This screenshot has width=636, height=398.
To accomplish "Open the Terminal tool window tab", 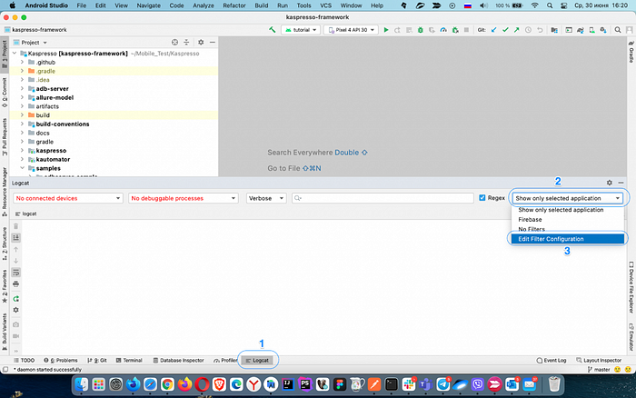I will pos(129,360).
